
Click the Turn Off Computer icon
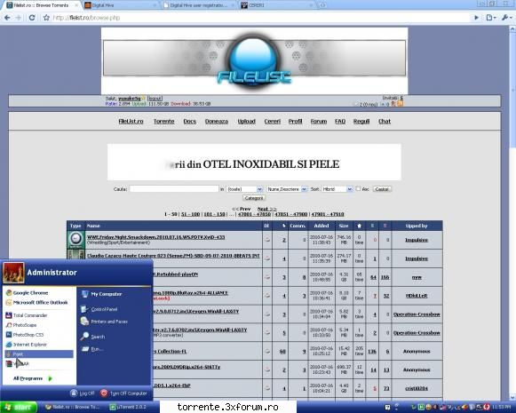tap(104, 393)
